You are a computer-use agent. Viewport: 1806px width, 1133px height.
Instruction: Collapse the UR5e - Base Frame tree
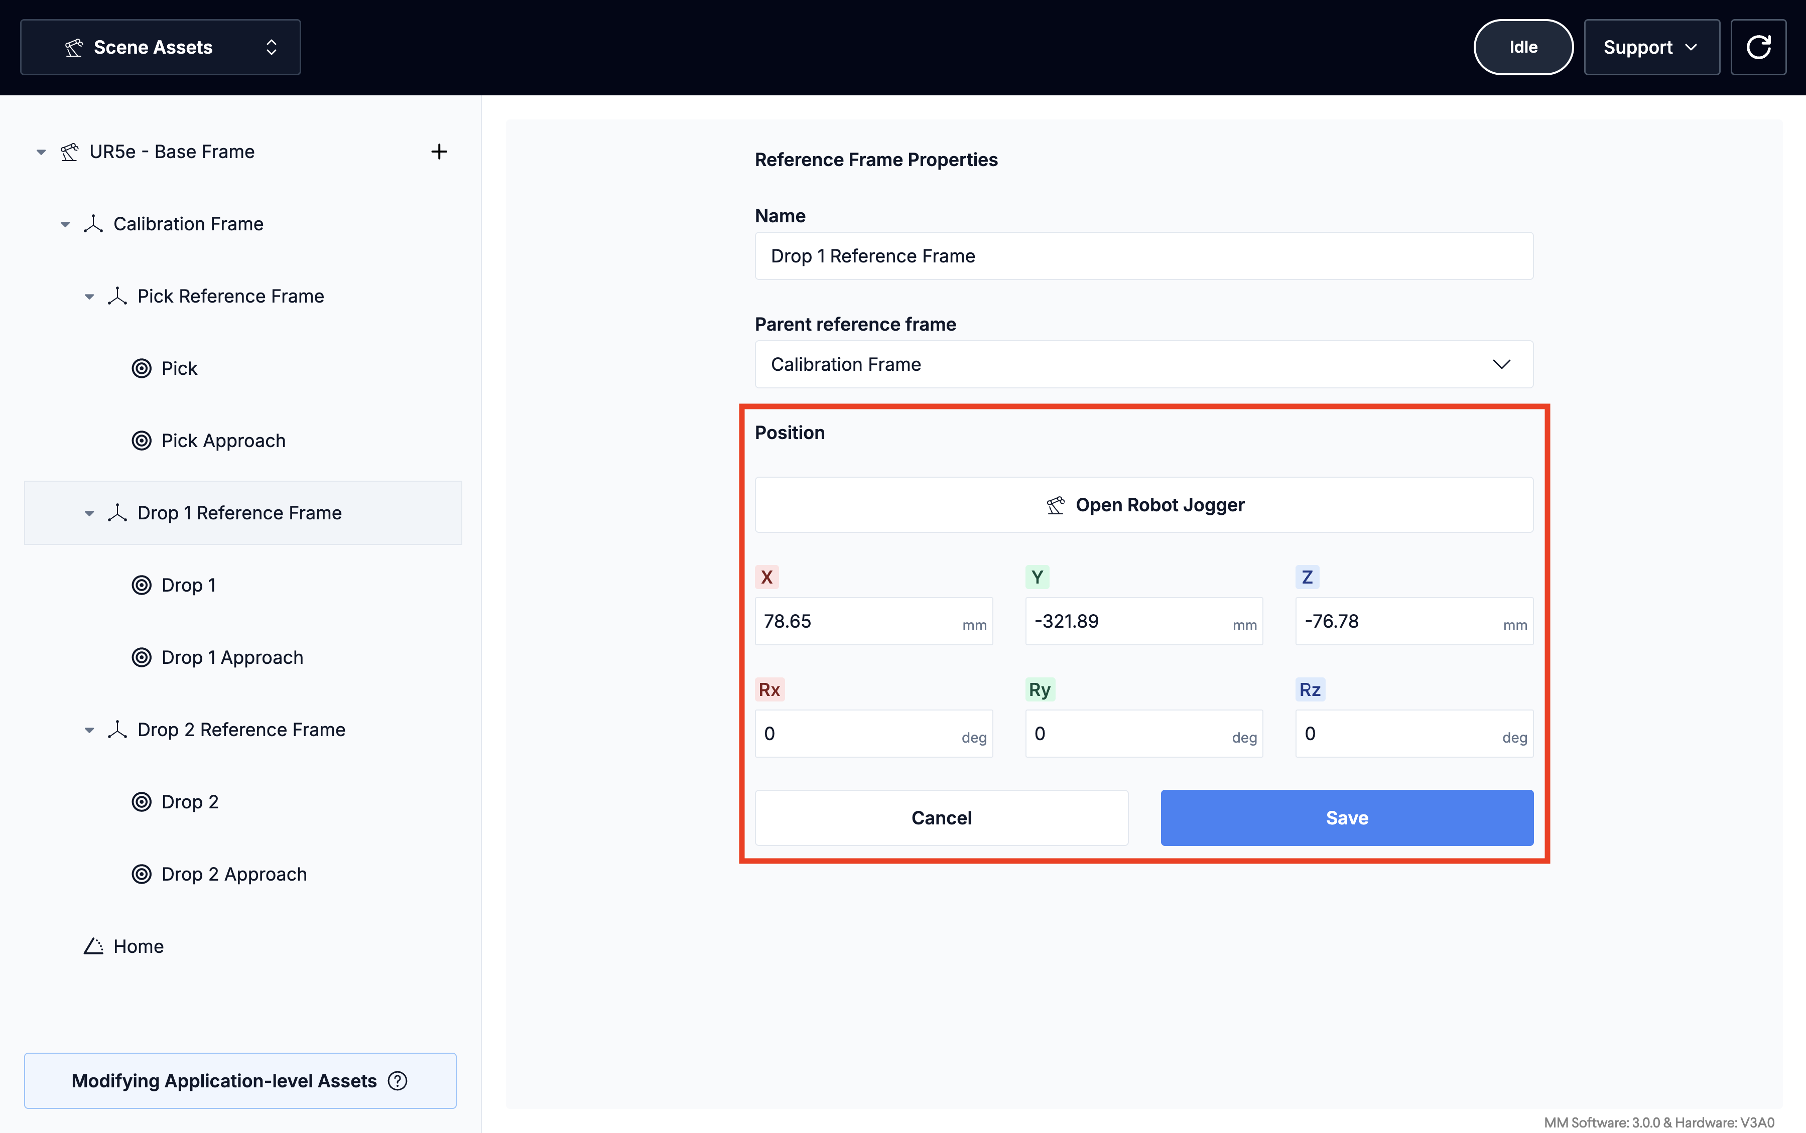tap(41, 152)
